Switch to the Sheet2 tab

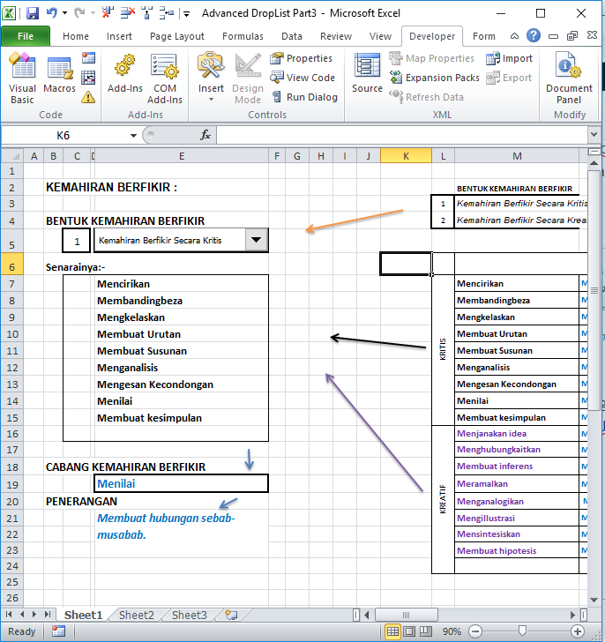[137, 615]
